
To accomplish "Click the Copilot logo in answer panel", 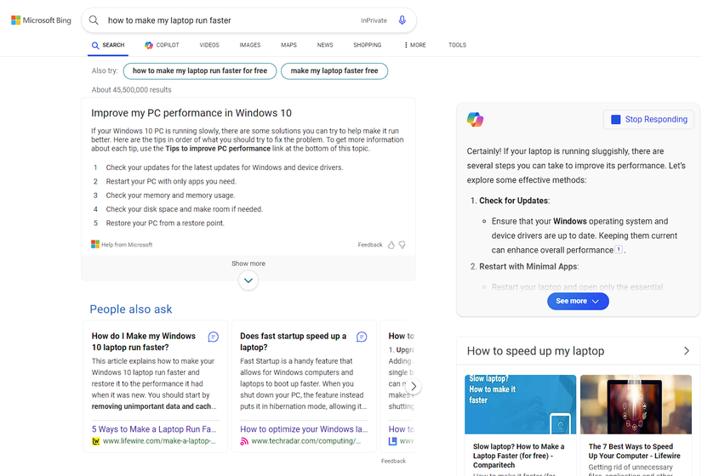I will point(475,120).
